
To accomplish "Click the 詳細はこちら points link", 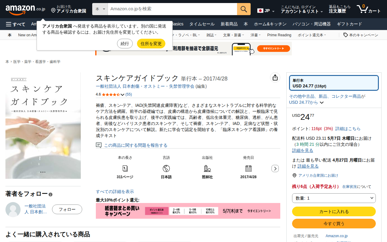I will [x=348, y=129].
